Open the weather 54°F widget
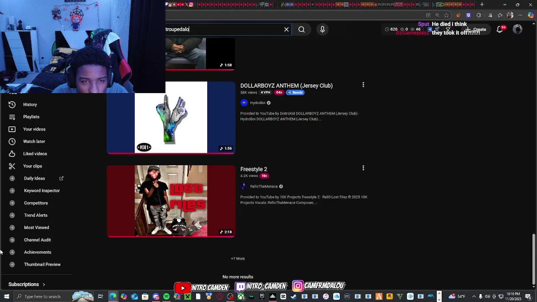The height and width of the screenshot is (302, 537). tap(458, 297)
